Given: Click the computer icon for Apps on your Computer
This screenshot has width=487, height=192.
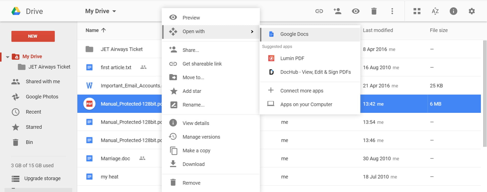Looking at the screenshot, I should click(x=271, y=104).
